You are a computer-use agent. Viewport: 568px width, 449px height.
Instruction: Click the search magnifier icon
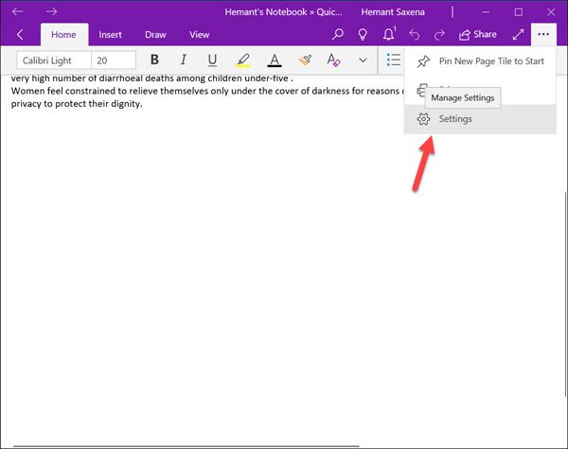point(338,34)
